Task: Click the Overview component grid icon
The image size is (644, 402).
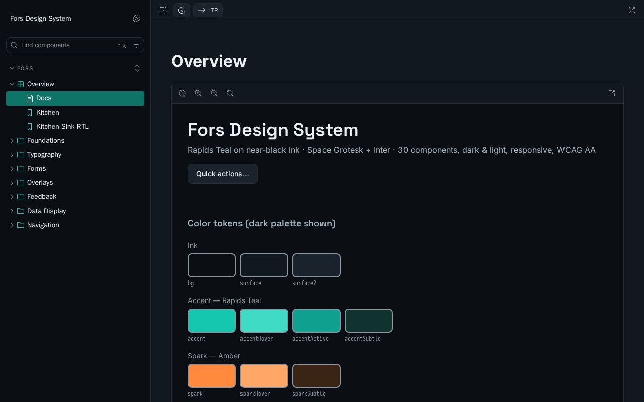Action: 21,84
